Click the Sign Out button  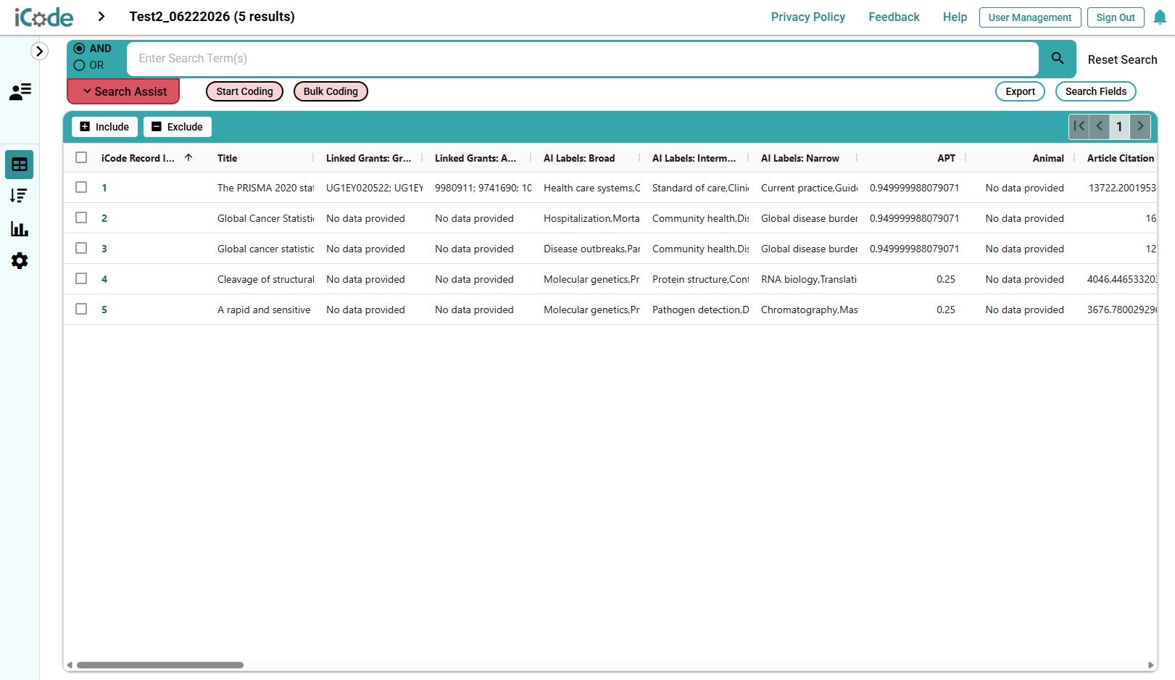1116,17
